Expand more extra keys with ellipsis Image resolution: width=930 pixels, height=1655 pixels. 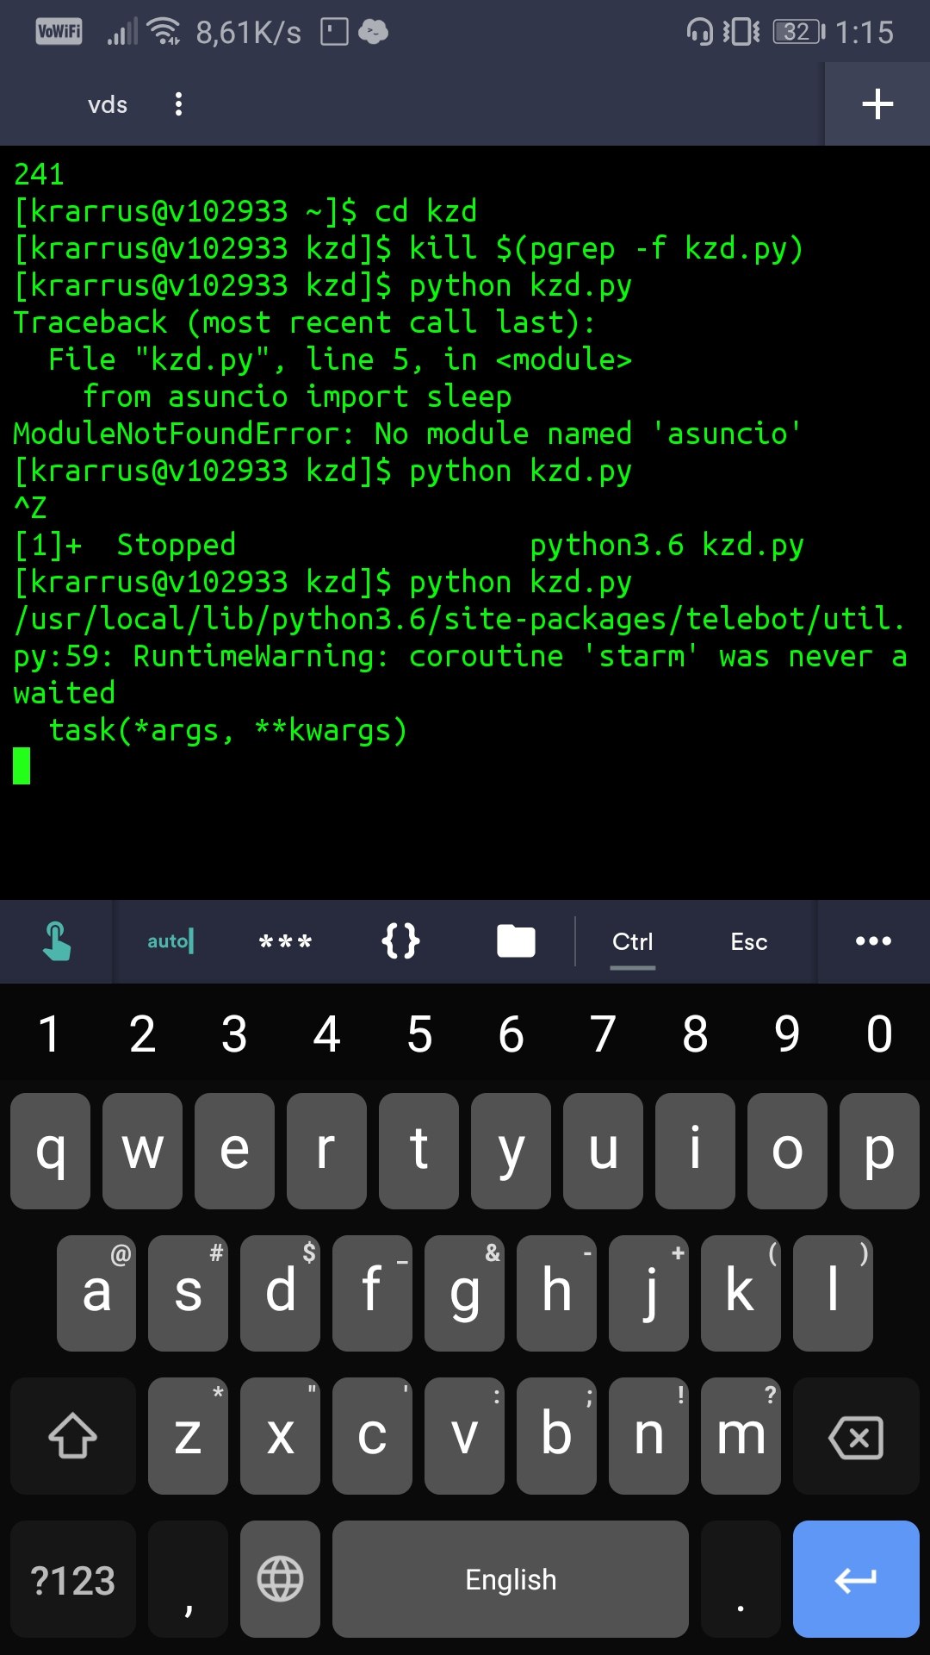[873, 941]
